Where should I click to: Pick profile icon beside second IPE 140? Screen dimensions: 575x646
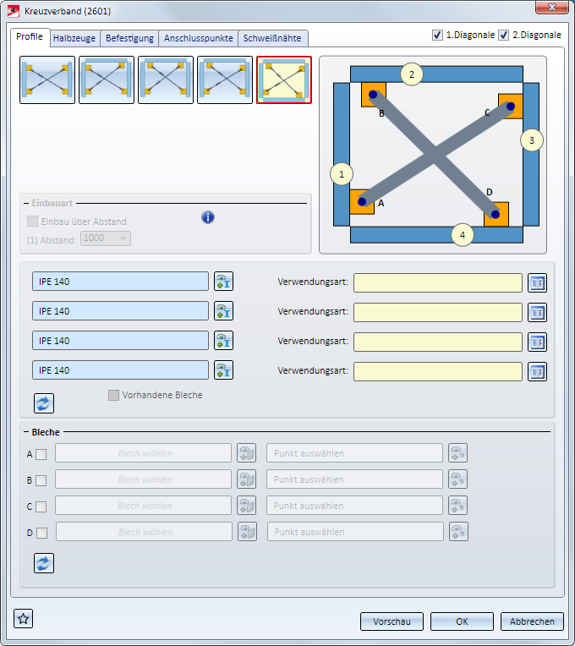[x=223, y=311]
